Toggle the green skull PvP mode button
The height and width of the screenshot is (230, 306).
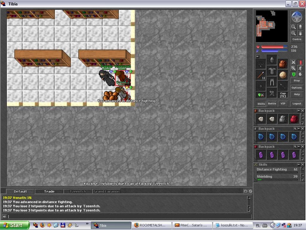point(261,95)
